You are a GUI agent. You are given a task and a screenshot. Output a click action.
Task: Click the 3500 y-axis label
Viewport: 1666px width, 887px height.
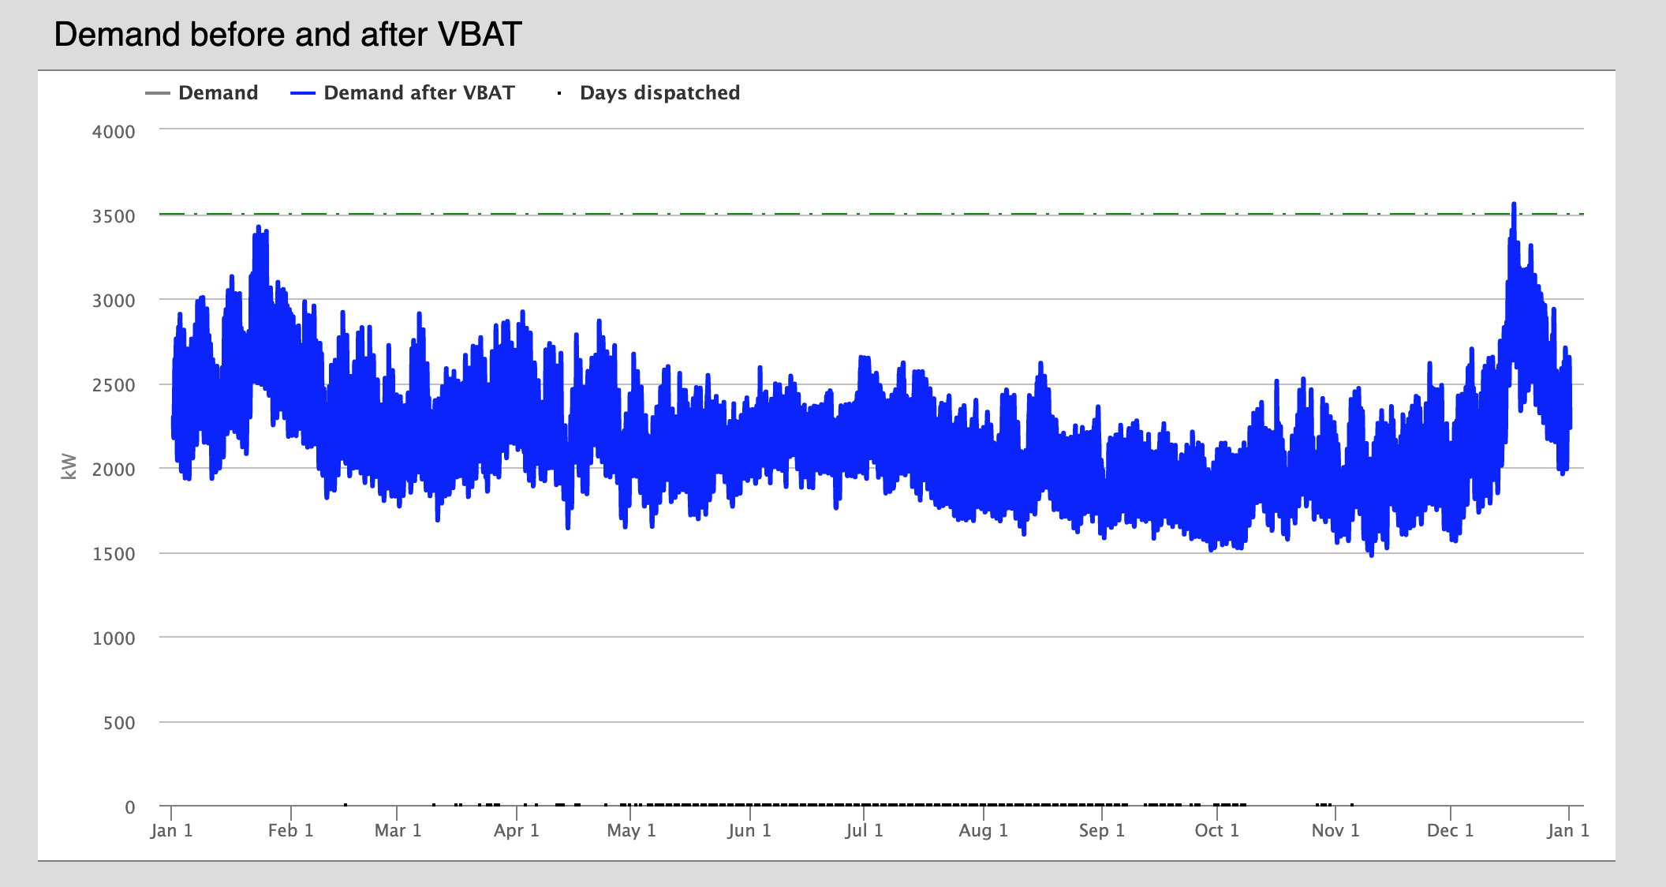click(x=114, y=216)
